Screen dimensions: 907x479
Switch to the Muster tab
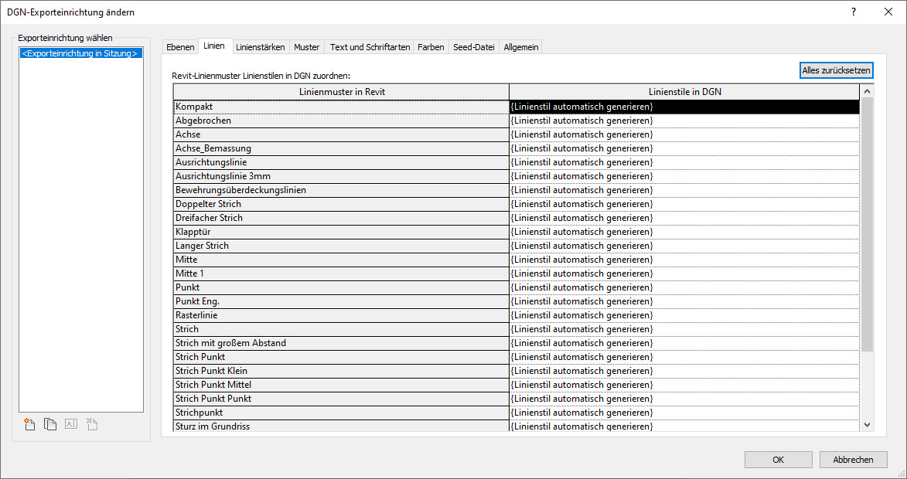pos(306,47)
